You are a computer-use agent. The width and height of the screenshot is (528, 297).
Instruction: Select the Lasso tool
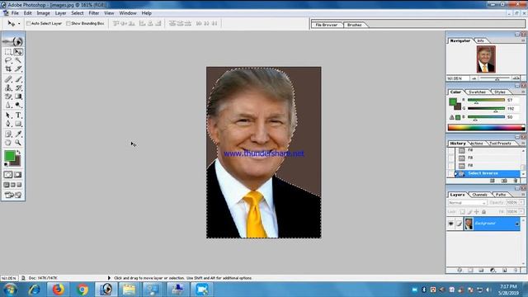point(8,60)
